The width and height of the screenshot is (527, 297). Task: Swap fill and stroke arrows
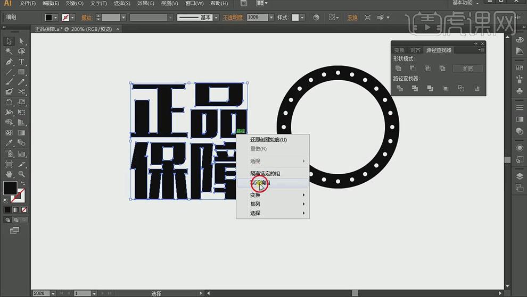tap(23, 183)
